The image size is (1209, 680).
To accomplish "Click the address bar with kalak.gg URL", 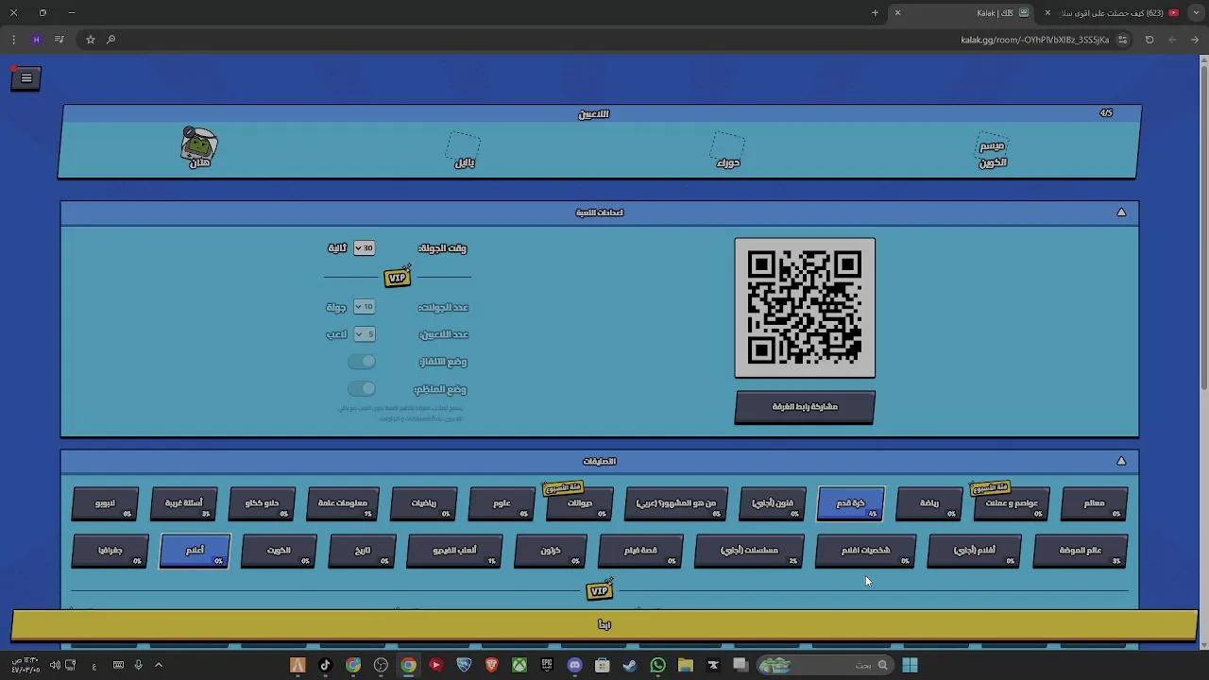I will tap(1035, 40).
